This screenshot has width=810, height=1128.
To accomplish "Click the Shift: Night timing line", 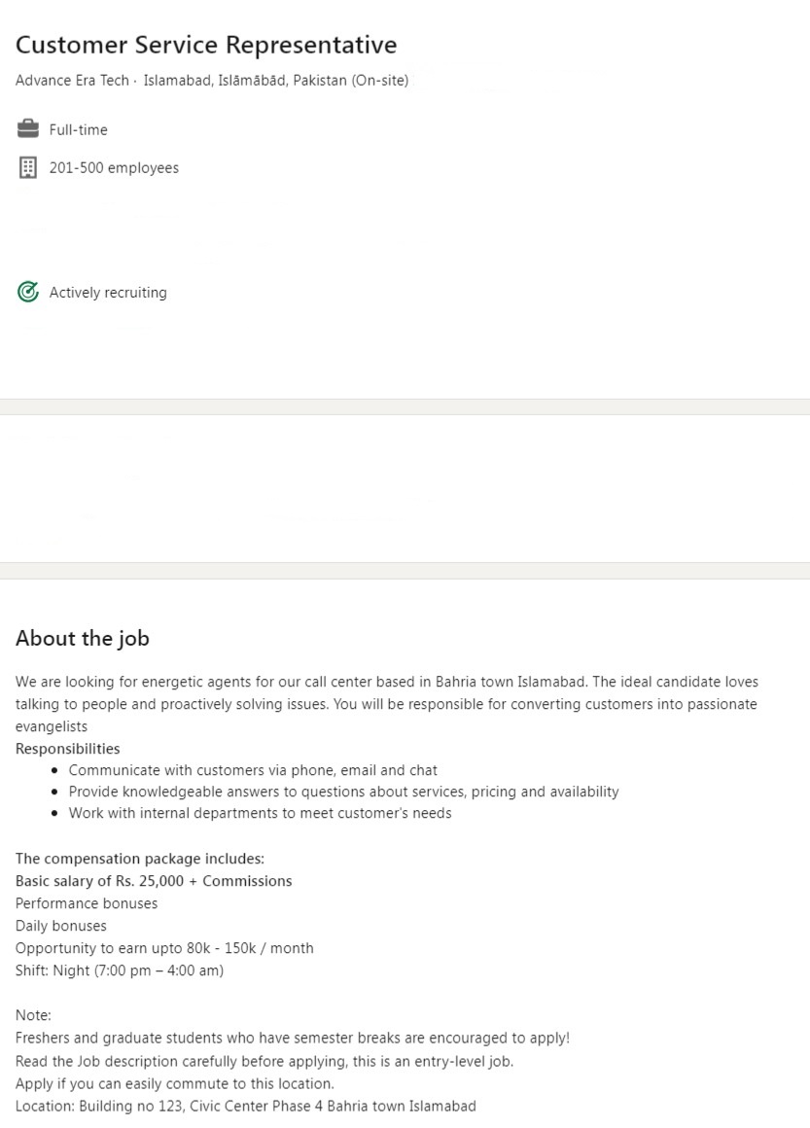I will (120, 970).
